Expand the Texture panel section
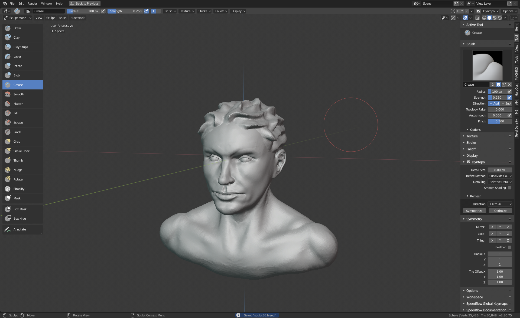 472,136
